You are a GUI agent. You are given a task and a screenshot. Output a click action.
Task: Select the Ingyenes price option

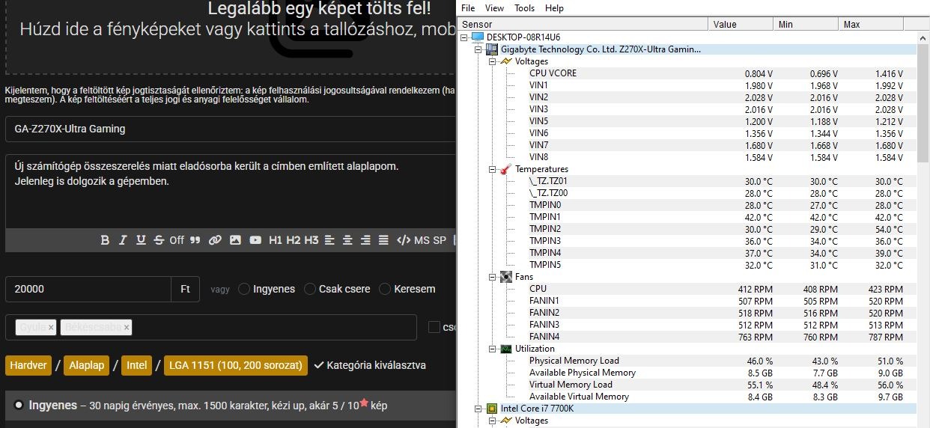244,289
